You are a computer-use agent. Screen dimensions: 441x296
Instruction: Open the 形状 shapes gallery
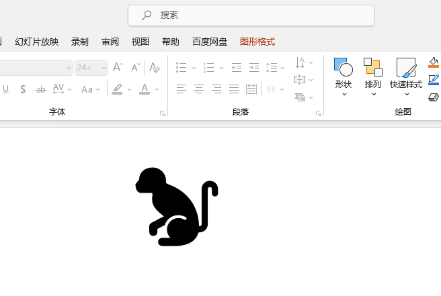tap(344, 77)
